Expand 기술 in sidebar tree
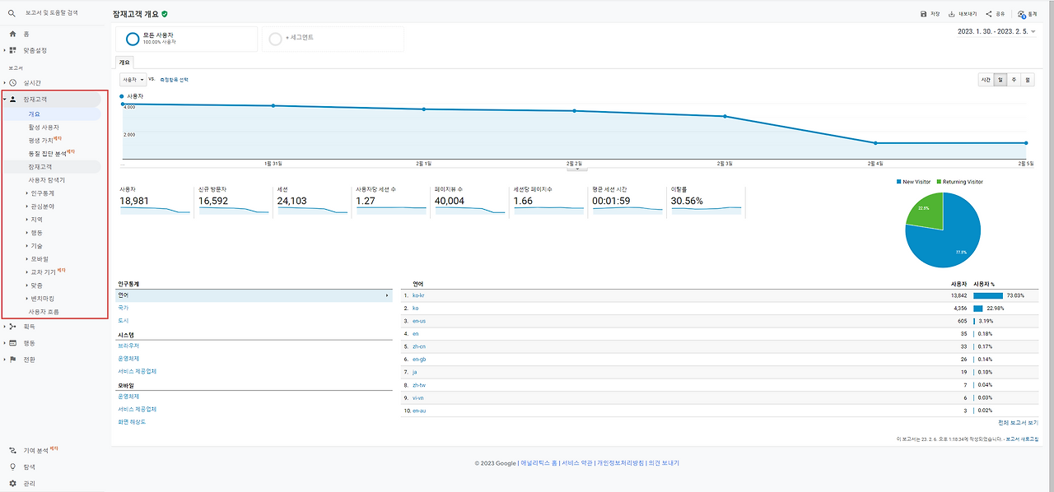1054x492 pixels. 33,246
